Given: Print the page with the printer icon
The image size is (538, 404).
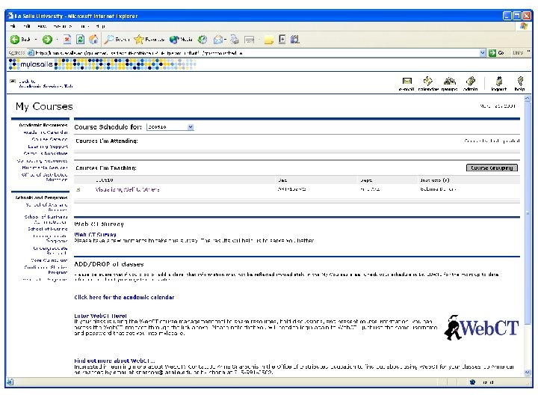Looking at the screenshot, I should 235,40.
